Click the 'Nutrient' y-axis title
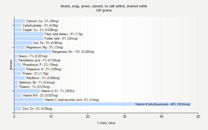This screenshot has width=208, height=130. [x=11, y=64]
